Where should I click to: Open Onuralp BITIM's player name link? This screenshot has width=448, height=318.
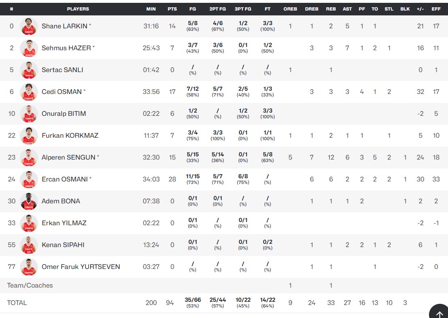tap(64, 114)
